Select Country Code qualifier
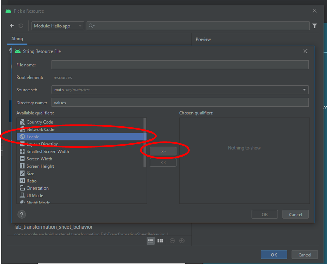The height and width of the screenshot is (264, 327). tap(80, 122)
